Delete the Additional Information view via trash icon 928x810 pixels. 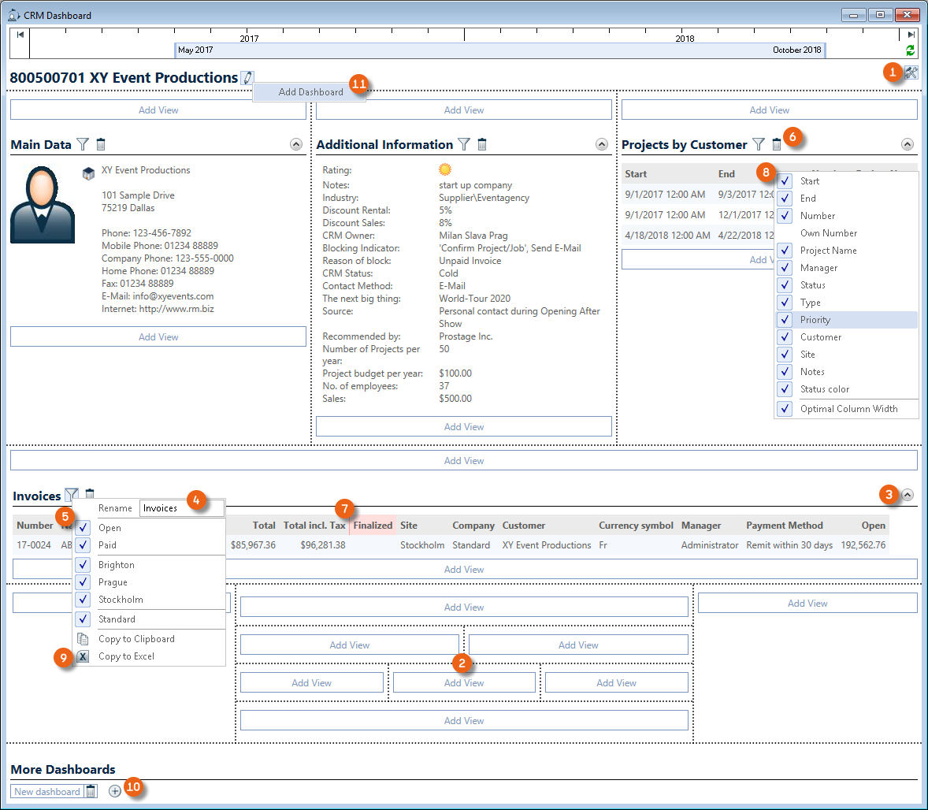[482, 144]
